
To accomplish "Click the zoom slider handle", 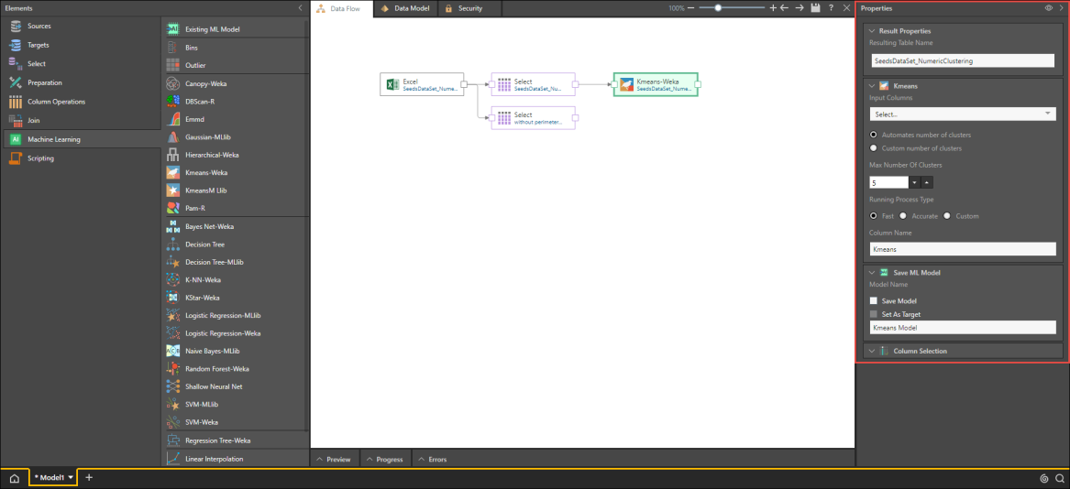I will (718, 8).
